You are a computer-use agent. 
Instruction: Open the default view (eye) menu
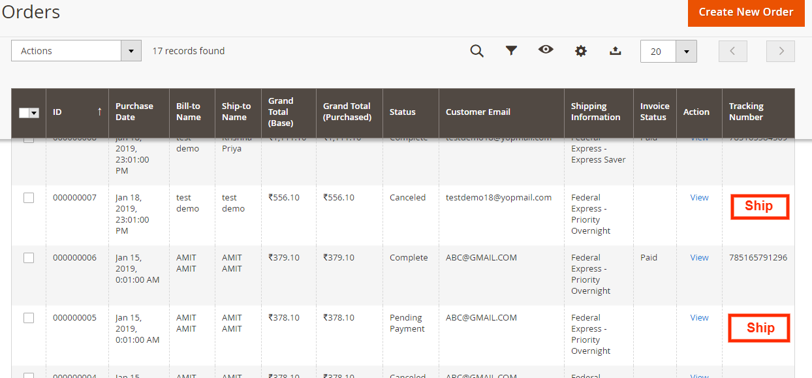click(x=546, y=50)
